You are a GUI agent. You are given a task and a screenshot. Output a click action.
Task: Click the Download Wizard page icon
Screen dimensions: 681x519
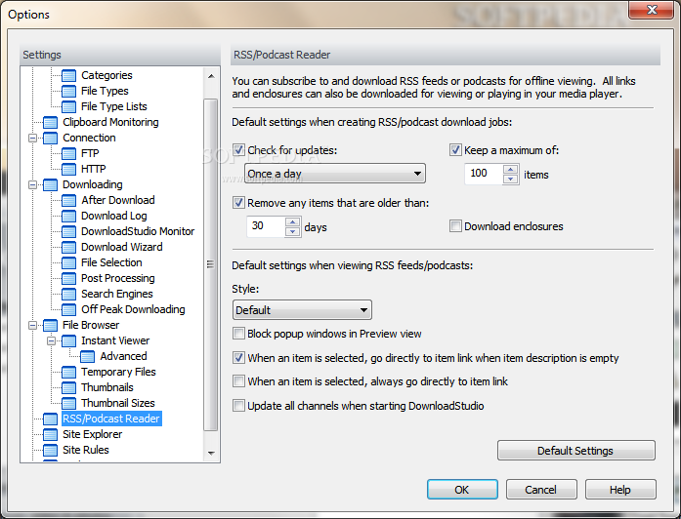click(68, 247)
